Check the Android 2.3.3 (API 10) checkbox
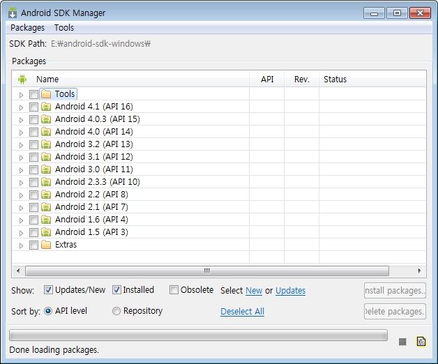 33,183
